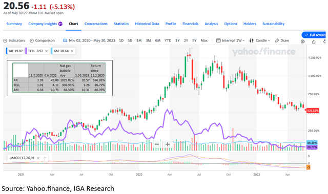Select the Chart tab
The image size is (328, 194).
pyautogui.click(x=73, y=24)
